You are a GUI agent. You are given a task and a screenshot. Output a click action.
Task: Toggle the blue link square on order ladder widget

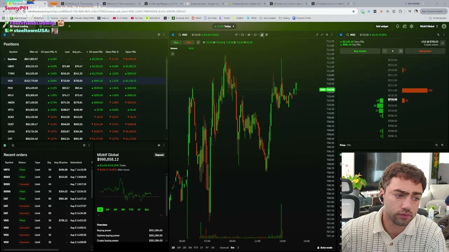(x=341, y=35)
